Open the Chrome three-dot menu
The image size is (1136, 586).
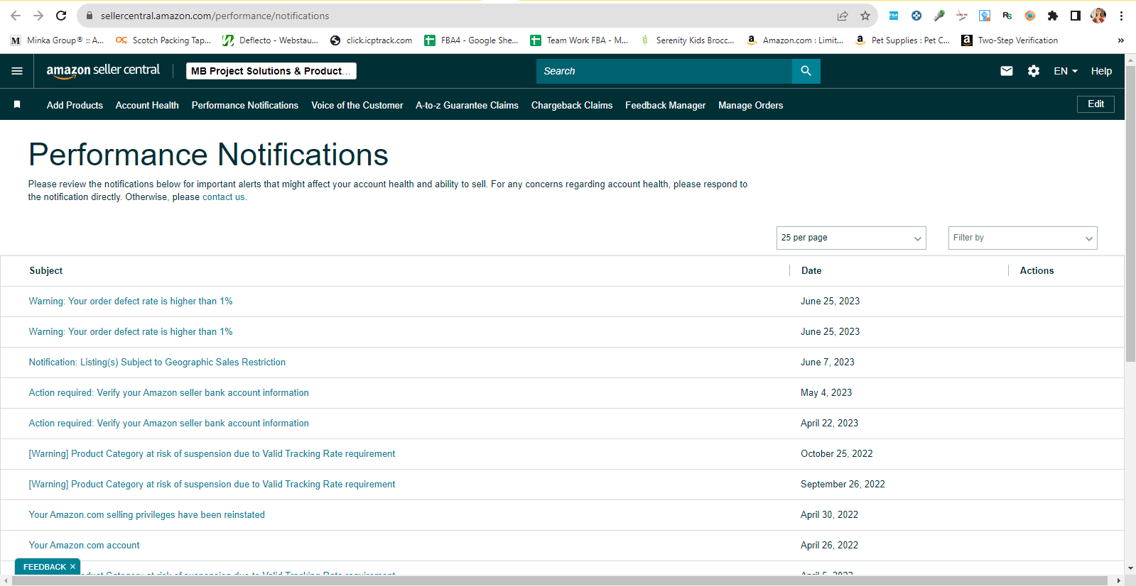pyautogui.click(x=1121, y=16)
